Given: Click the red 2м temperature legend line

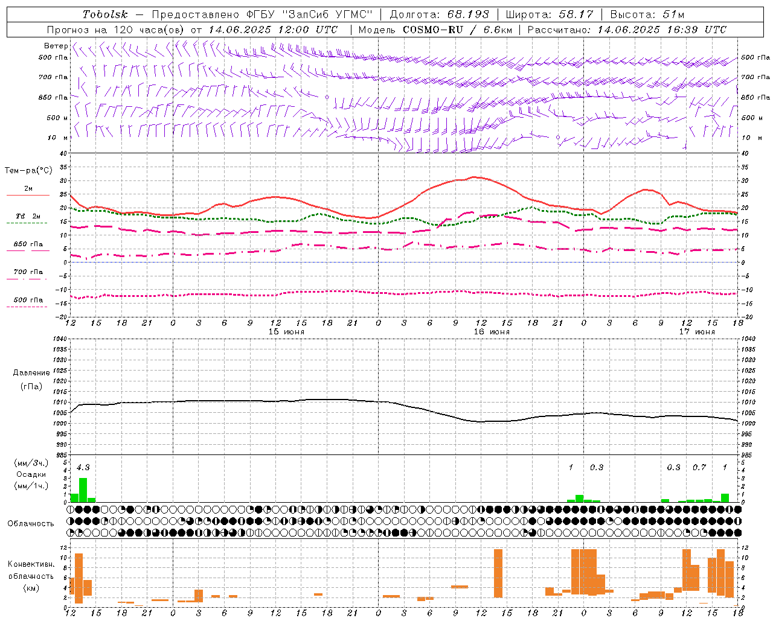Looking at the screenshot, I should click(x=28, y=195).
